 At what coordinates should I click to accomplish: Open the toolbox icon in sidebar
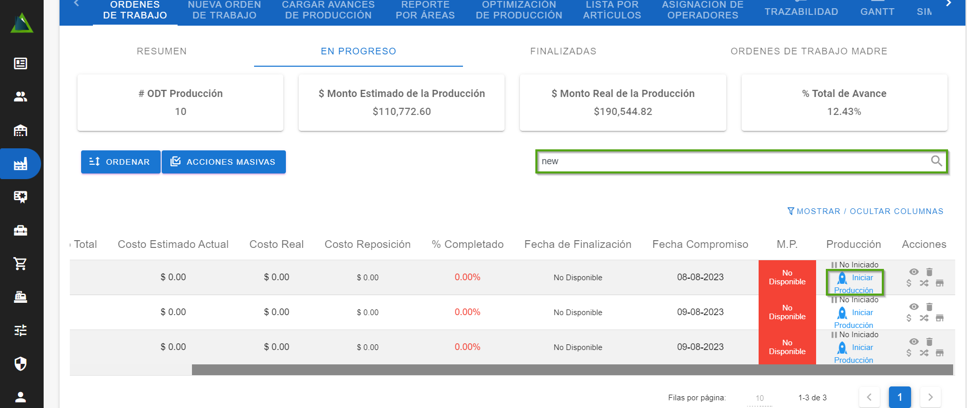point(21,230)
